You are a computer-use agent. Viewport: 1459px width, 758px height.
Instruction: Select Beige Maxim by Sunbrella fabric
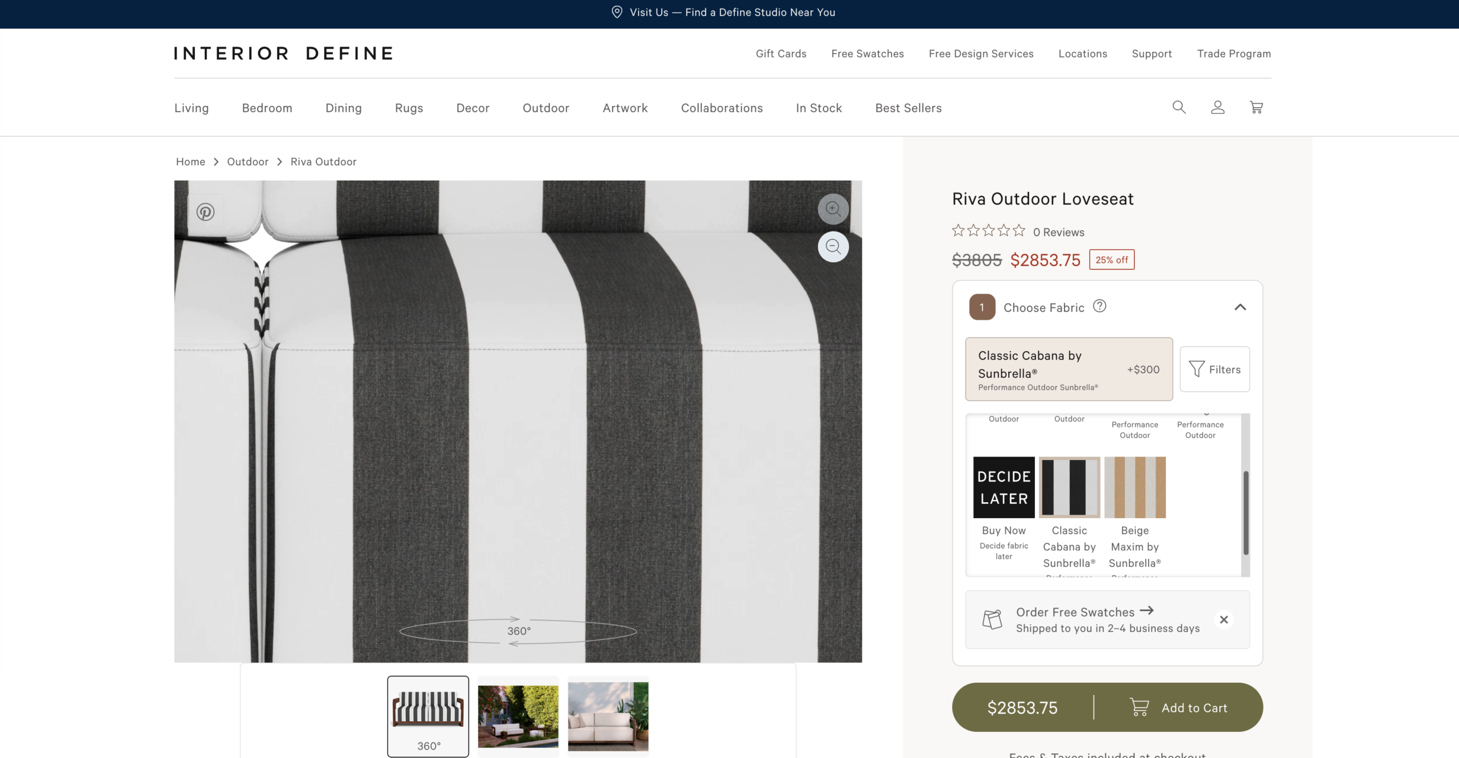click(1135, 487)
